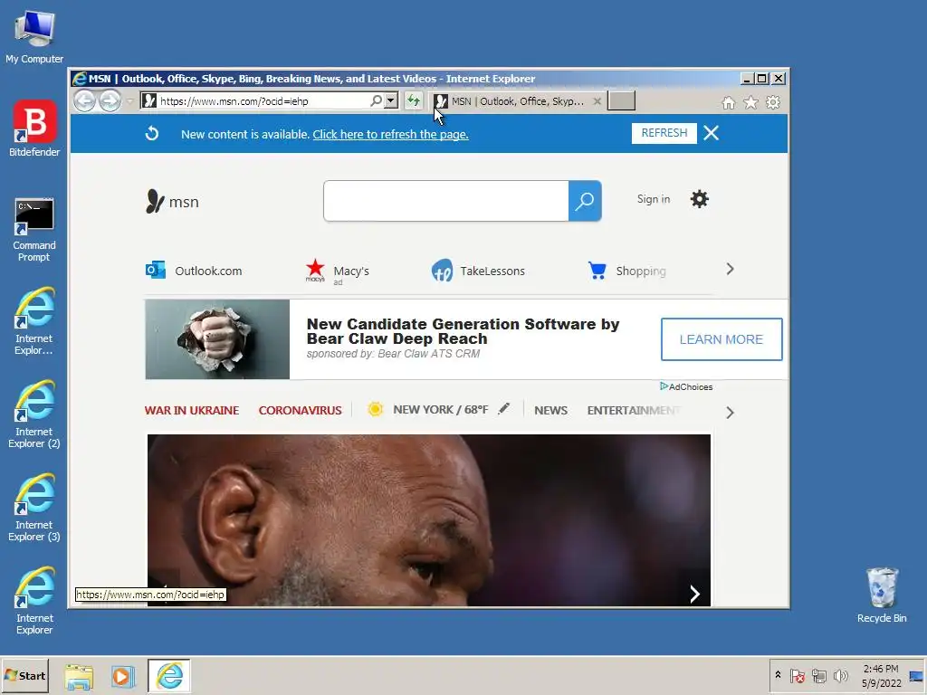Open the NEWS category
927x695 pixels.
coord(550,410)
